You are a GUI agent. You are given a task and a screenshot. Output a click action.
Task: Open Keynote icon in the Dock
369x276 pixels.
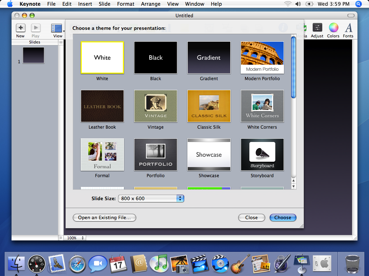[x=302, y=263]
